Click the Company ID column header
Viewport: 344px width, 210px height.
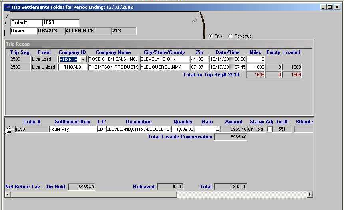click(72, 52)
